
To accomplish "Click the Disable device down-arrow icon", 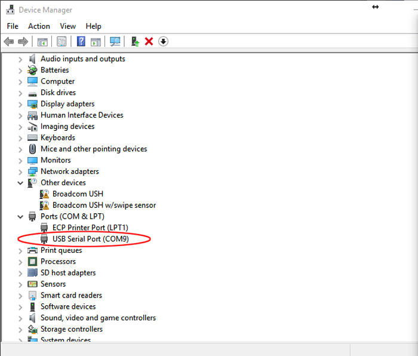I will (163, 42).
